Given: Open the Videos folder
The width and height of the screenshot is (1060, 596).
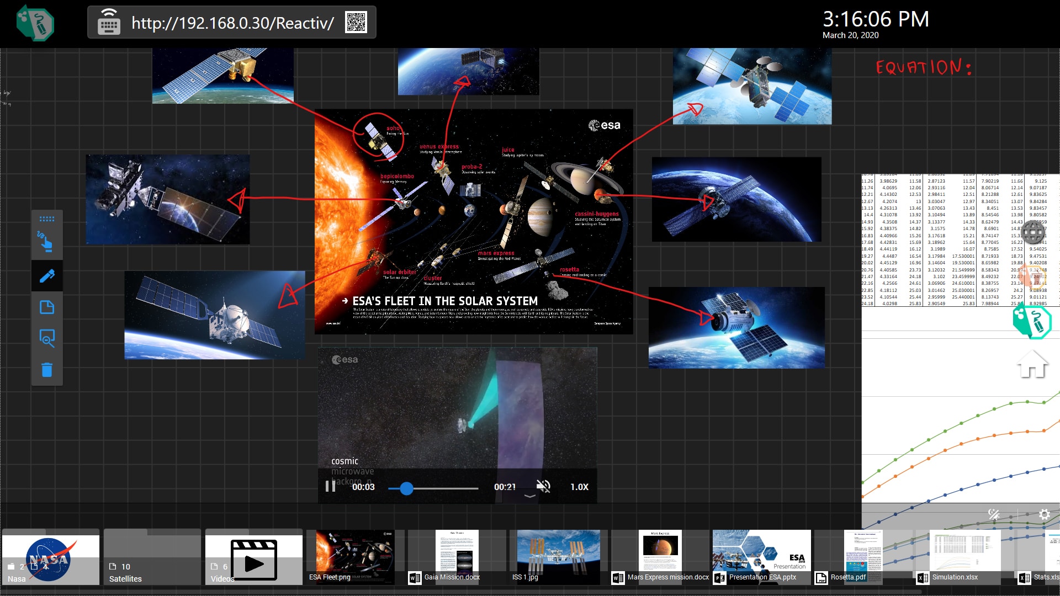Looking at the screenshot, I should (254, 557).
